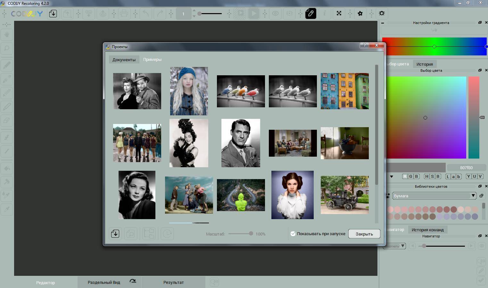Click the brush size number field showing 1

coord(183,14)
